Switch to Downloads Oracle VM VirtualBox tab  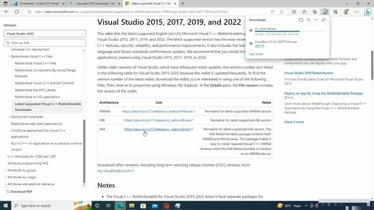39,3
